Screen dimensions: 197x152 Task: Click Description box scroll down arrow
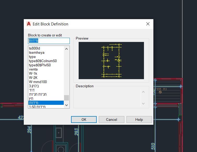[x=143, y=104]
